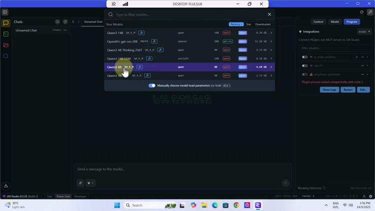
Task: Expand Qwen3 14B row chevron
Action: coord(271,33)
